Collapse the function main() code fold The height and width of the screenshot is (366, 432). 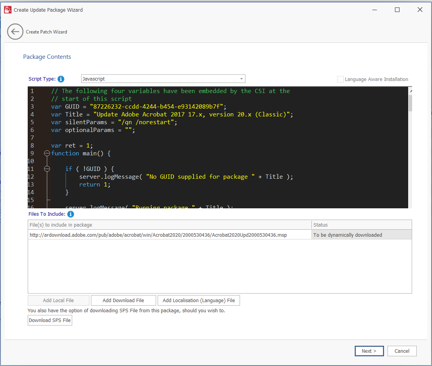pyautogui.click(x=47, y=153)
